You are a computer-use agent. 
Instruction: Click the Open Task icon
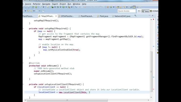pos(121,7)
